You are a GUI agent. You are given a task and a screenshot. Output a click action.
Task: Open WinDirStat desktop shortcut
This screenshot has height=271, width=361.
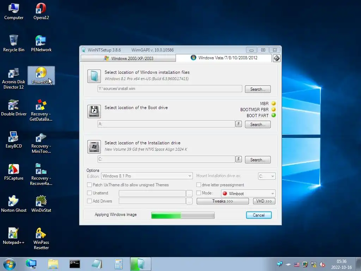[x=41, y=204]
